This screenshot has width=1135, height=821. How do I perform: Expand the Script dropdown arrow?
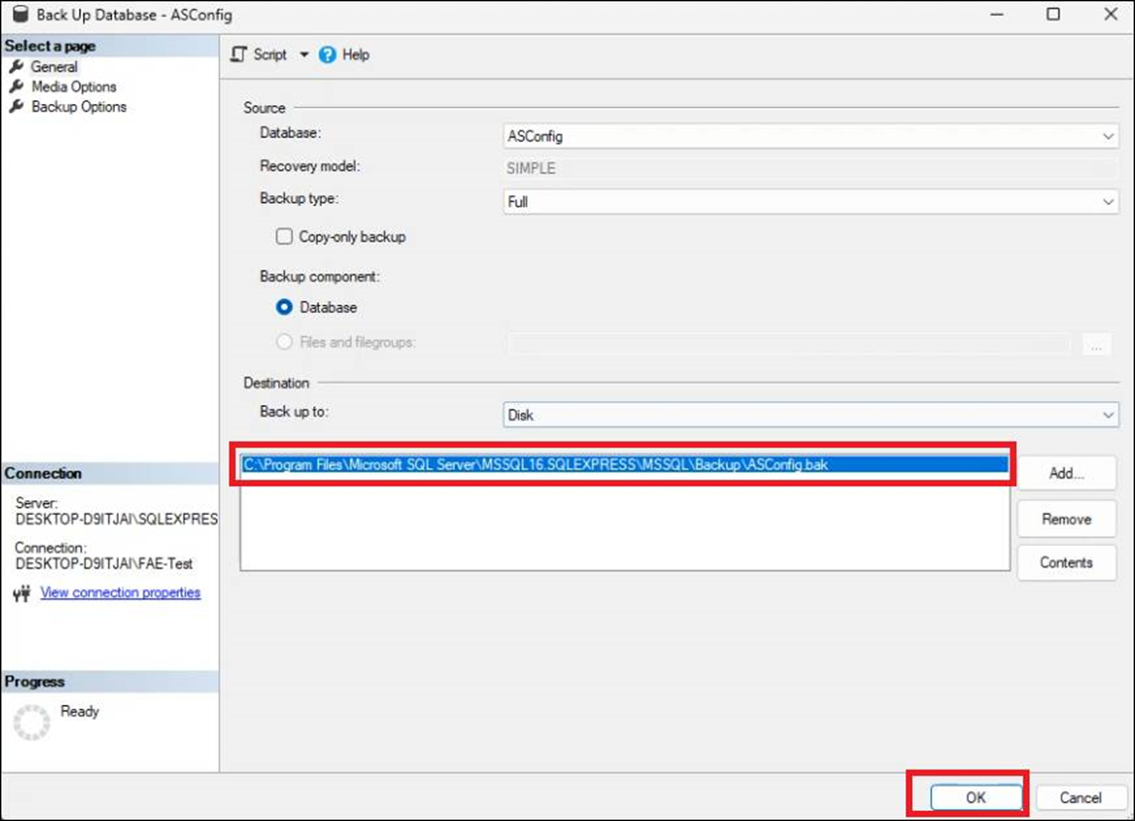[304, 55]
